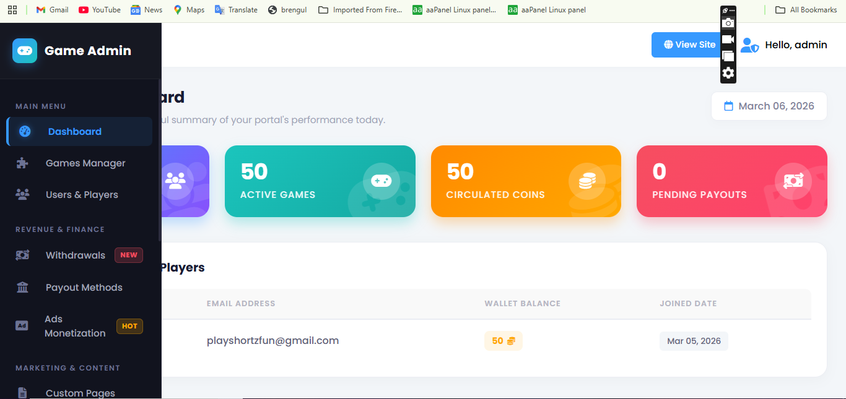Screen dimensions: 846x399
Task: Open Custom Pages in sidebar
Action: coord(81,393)
